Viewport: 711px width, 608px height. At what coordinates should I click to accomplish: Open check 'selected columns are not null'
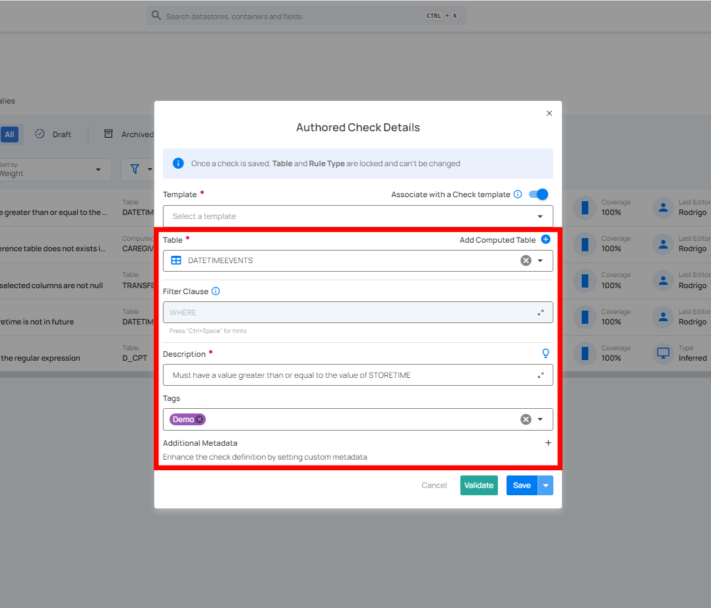coord(51,286)
